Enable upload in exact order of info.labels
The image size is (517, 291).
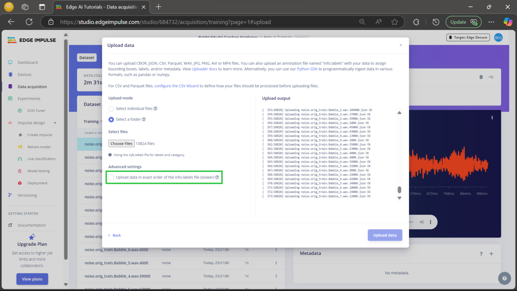(111, 177)
